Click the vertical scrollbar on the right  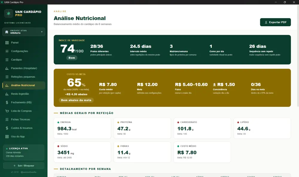point(298,55)
